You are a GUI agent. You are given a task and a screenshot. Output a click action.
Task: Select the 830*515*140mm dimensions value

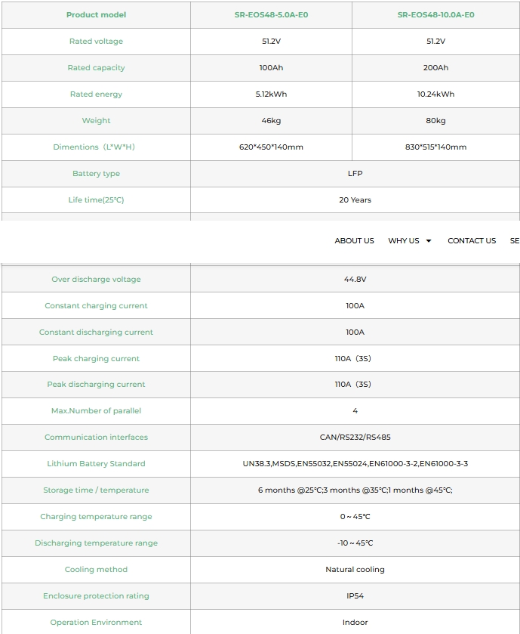click(x=435, y=147)
